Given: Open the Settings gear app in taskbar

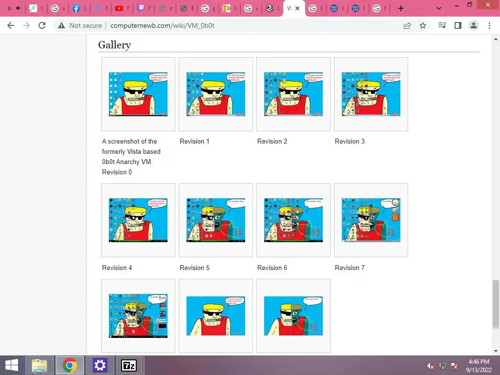Looking at the screenshot, I should pyautogui.click(x=100, y=365).
